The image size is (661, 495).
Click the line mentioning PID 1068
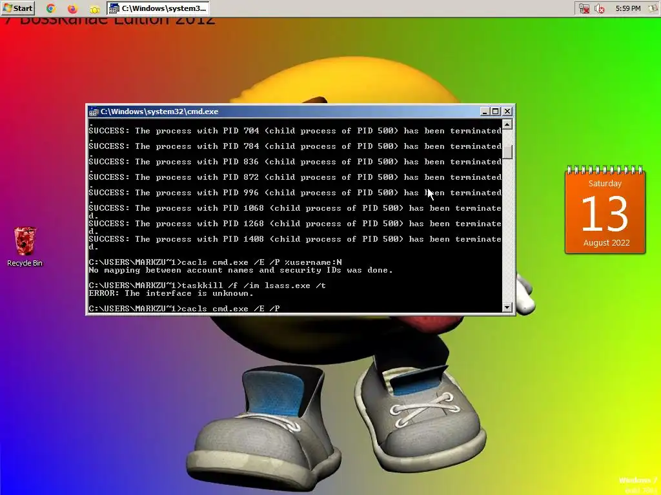pos(295,208)
